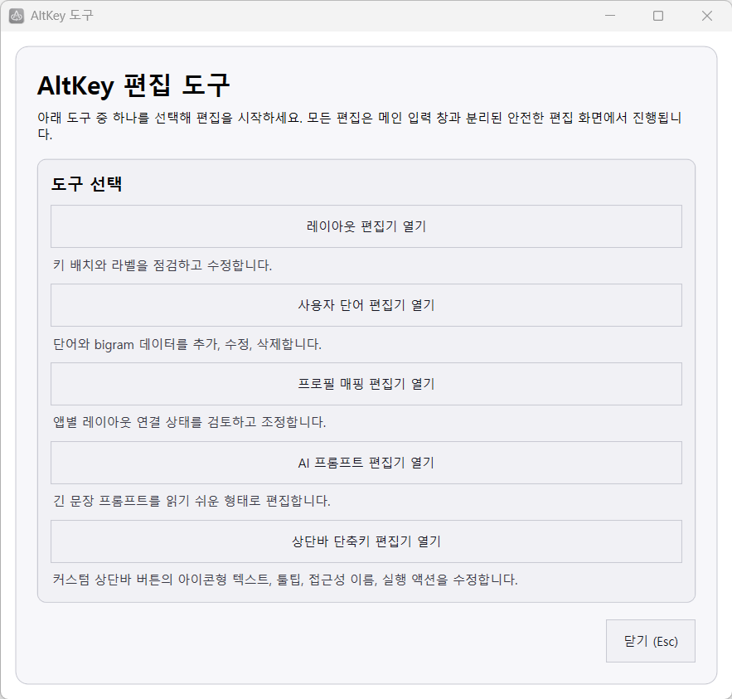Click the text '앱별 레이아웃 연결 상태를 검토하고 조정합니다.'
The height and width of the screenshot is (699, 732).
[x=189, y=423]
